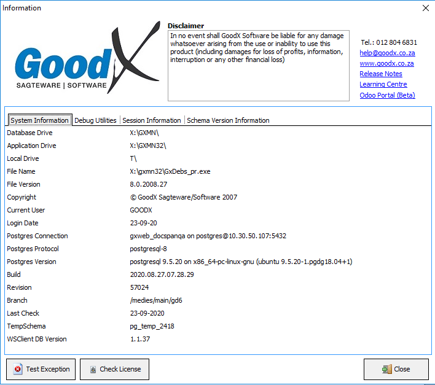Image resolution: width=435 pixels, height=385 pixels.
Task: Click the Application Drive value X:\GXMN32\
Action: coord(148,146)
